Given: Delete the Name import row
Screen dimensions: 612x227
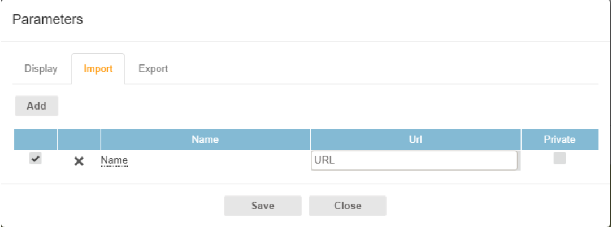Looking at the screenshot, I should point(79,161).
